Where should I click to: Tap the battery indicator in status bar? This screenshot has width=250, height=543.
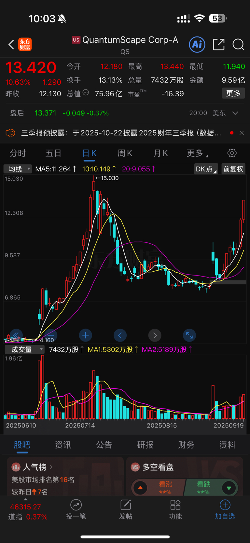pos(218,19)
